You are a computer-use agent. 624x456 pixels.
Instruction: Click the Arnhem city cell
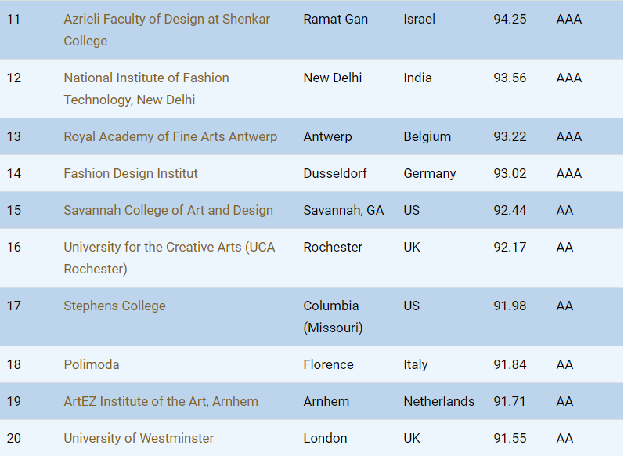pos(326,401)
